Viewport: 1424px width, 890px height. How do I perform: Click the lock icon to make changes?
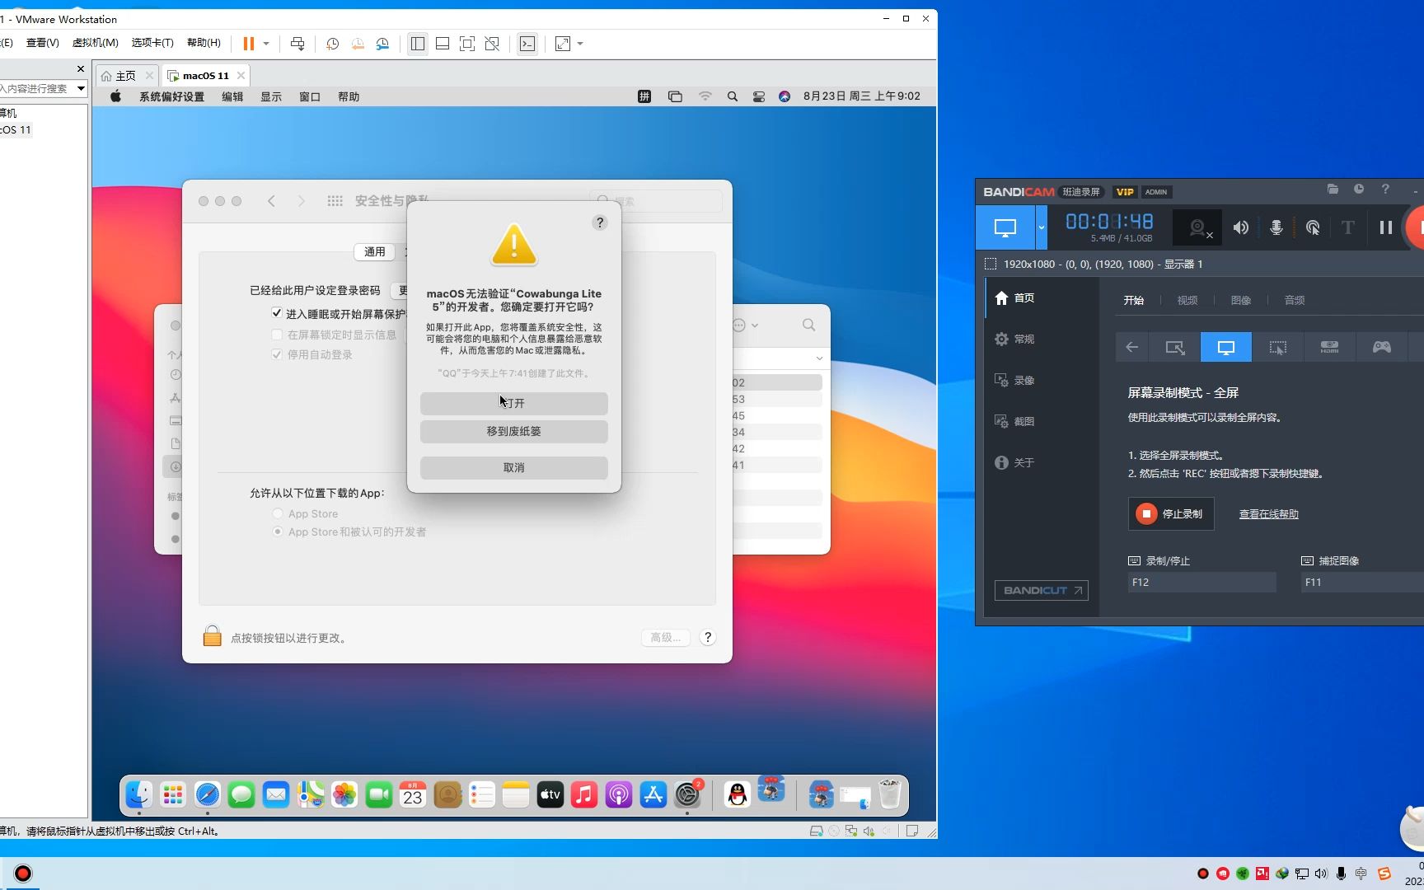pyautogui.click(x=212, y=636)
